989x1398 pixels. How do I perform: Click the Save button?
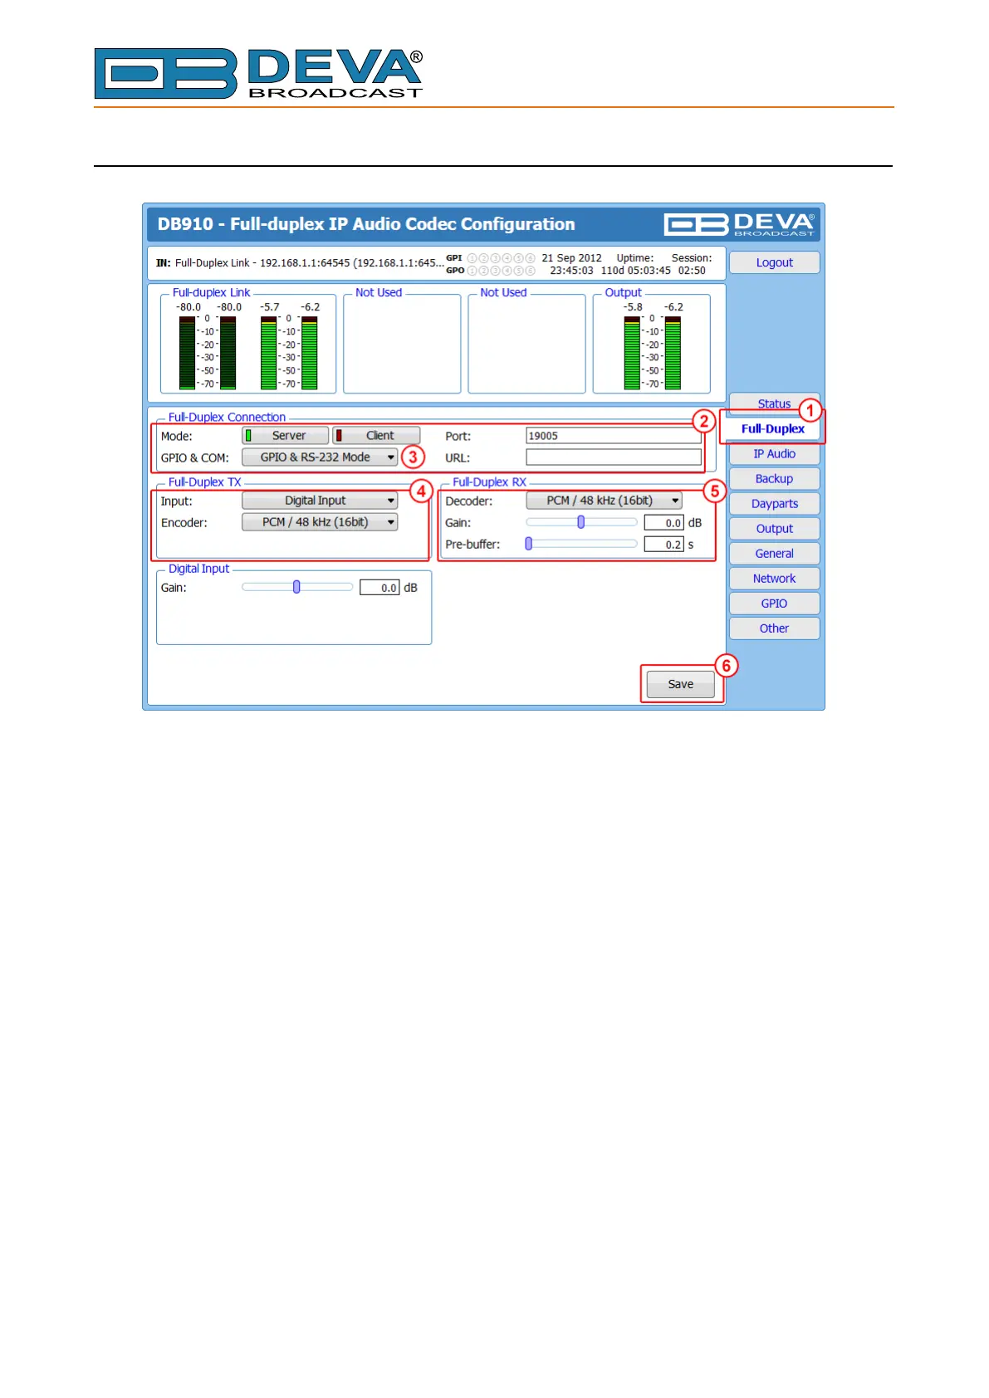[680, 684]
